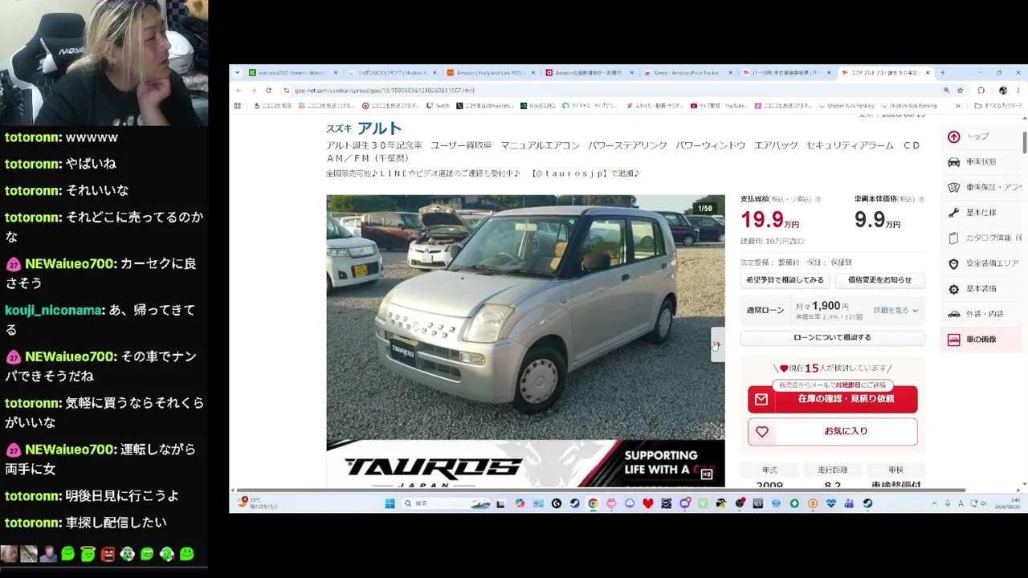Click the help icon beside 車両本体価格
Viewport: 1028px width, 578px height.
point(920,199)
